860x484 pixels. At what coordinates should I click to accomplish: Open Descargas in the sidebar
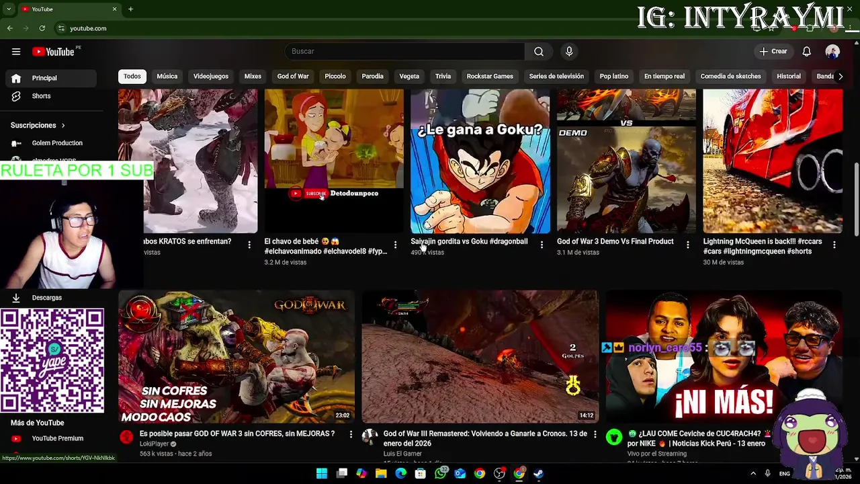click(x=51, y=298)
